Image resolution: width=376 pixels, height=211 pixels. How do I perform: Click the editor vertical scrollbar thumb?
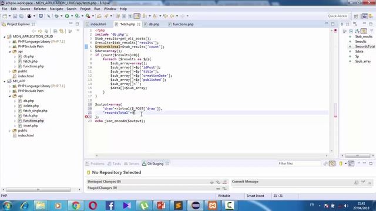click(335, 110)
